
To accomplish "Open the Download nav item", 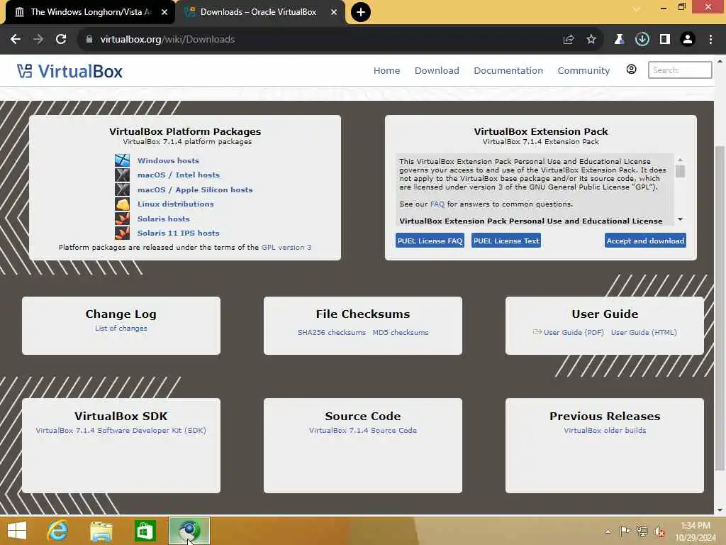I will click(437, 70).
